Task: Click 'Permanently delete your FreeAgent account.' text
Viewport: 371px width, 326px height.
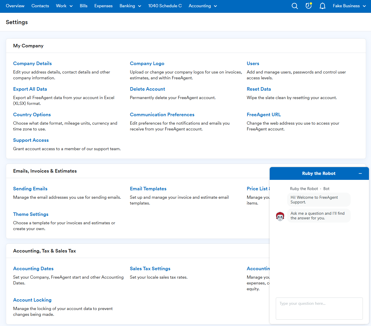Action: (x=173, y=98)
